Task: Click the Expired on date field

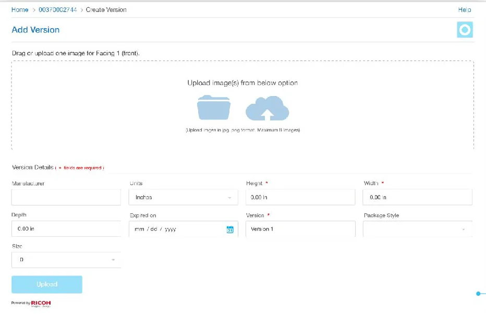Action: [184, 229]
